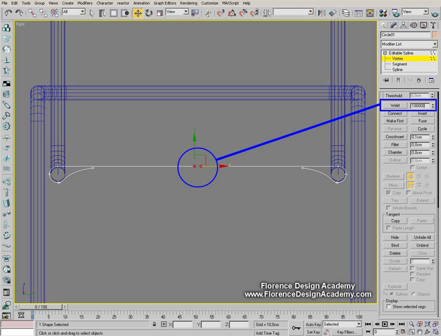Collapse the Editable Spline tree node
Viewport: 441px width, 336px height.
(385, 53)
